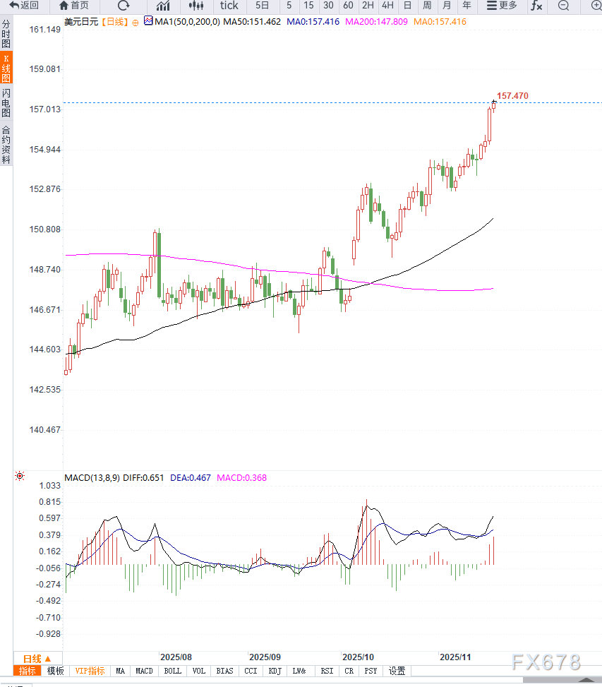The height and width of the screenshot is (687, 602).
Task: Zoom out with the minus magnifier
Action: tap(563, 6)
